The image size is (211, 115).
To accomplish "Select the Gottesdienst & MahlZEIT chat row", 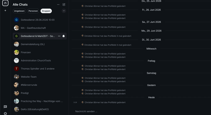I will click(40, 36).
